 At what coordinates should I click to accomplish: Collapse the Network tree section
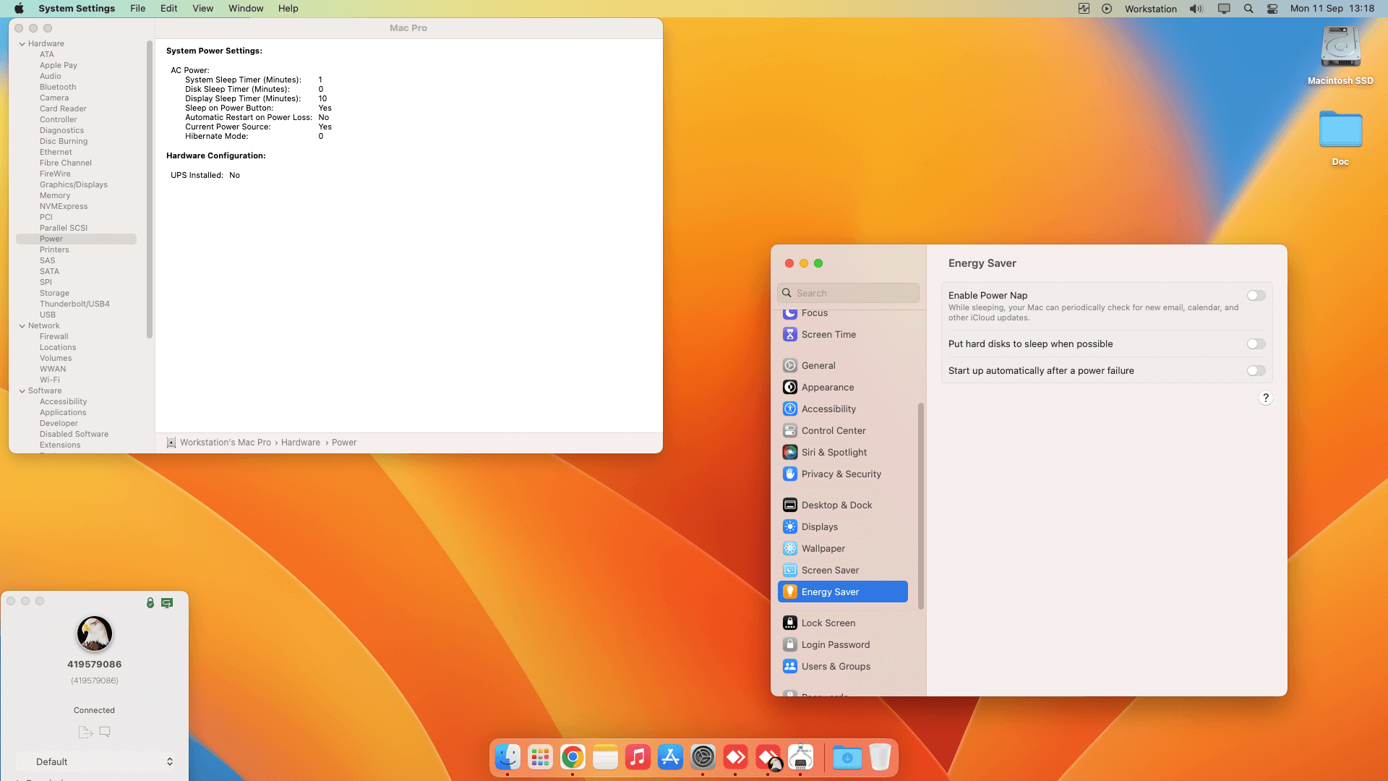pyautogui.click(x=22, y=325)
